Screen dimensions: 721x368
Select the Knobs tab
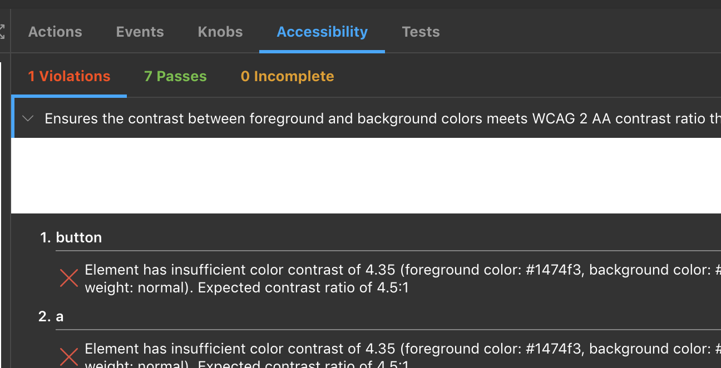(x=220, y=32)
